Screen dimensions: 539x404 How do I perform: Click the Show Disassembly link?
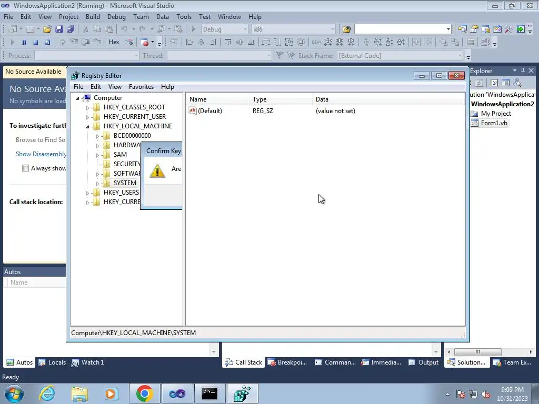click(41, 154)
